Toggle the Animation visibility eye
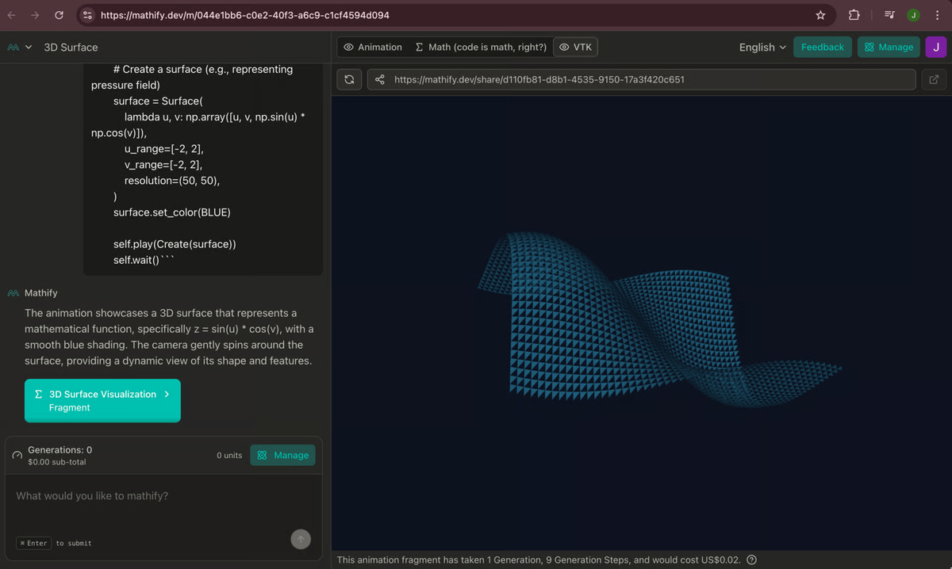This screenshot has width=952, height=569. (349, 47)
